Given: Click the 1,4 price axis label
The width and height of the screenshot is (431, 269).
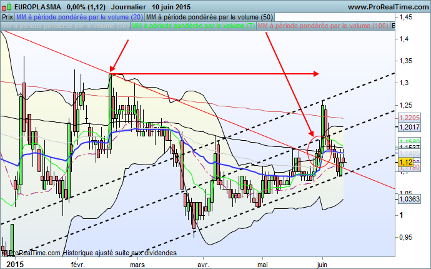Looking at the screenshot, I should [x=404, y=39].
